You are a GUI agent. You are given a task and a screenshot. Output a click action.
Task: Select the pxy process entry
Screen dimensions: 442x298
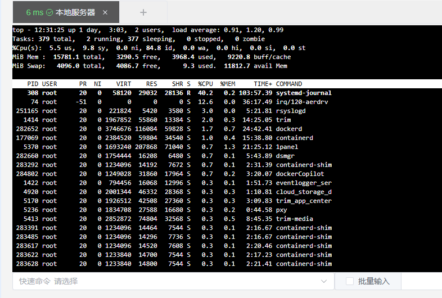pyautogui.click(x=281, y=210)
